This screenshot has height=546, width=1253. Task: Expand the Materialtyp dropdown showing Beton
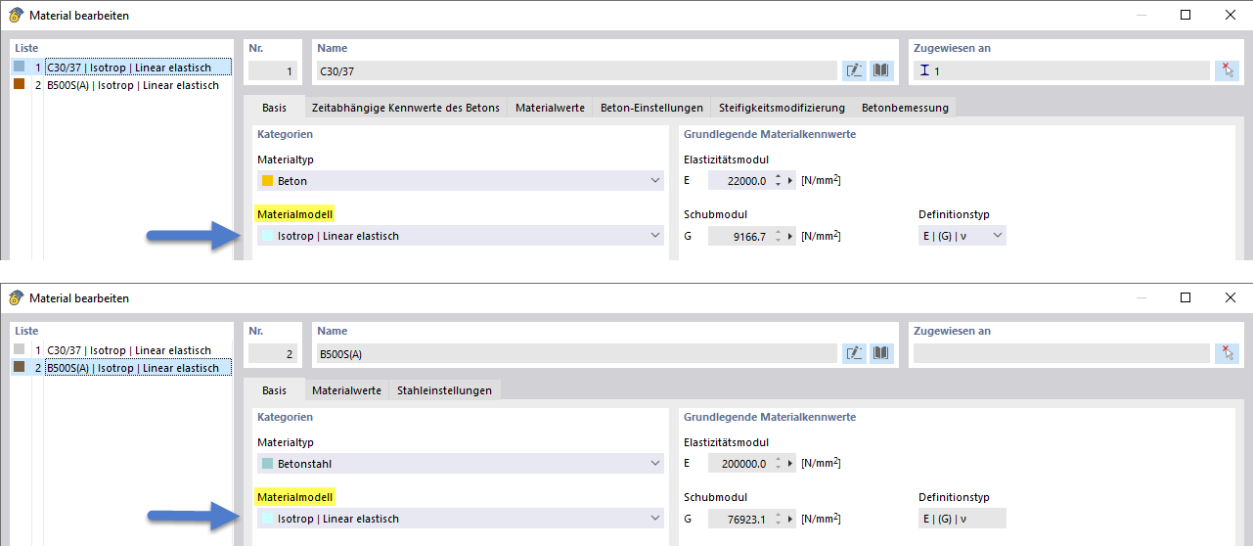coord(654,181)
